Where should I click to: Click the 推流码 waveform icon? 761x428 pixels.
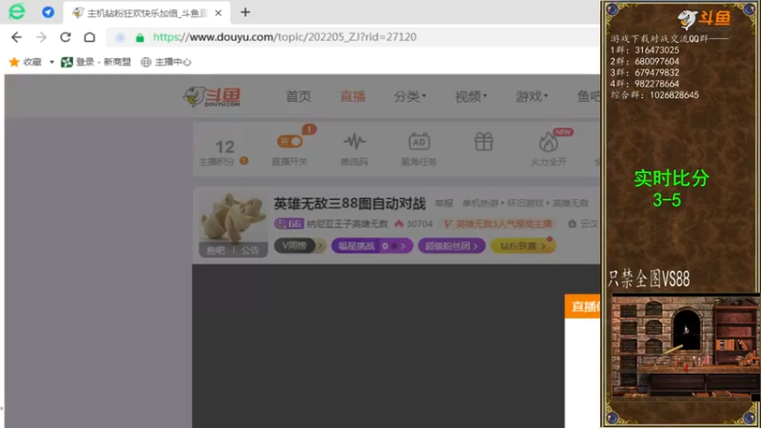pos(354,142)
